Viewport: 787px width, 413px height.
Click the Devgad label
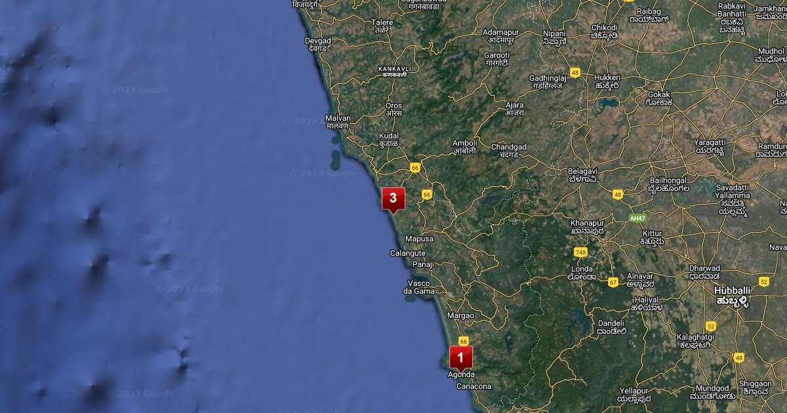318,44
